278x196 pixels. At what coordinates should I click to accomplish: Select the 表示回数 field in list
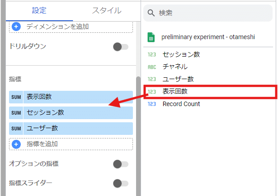175,91
